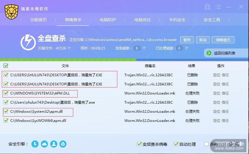Select the cloud security engine icon
The image size is (249, 154).
44,144
